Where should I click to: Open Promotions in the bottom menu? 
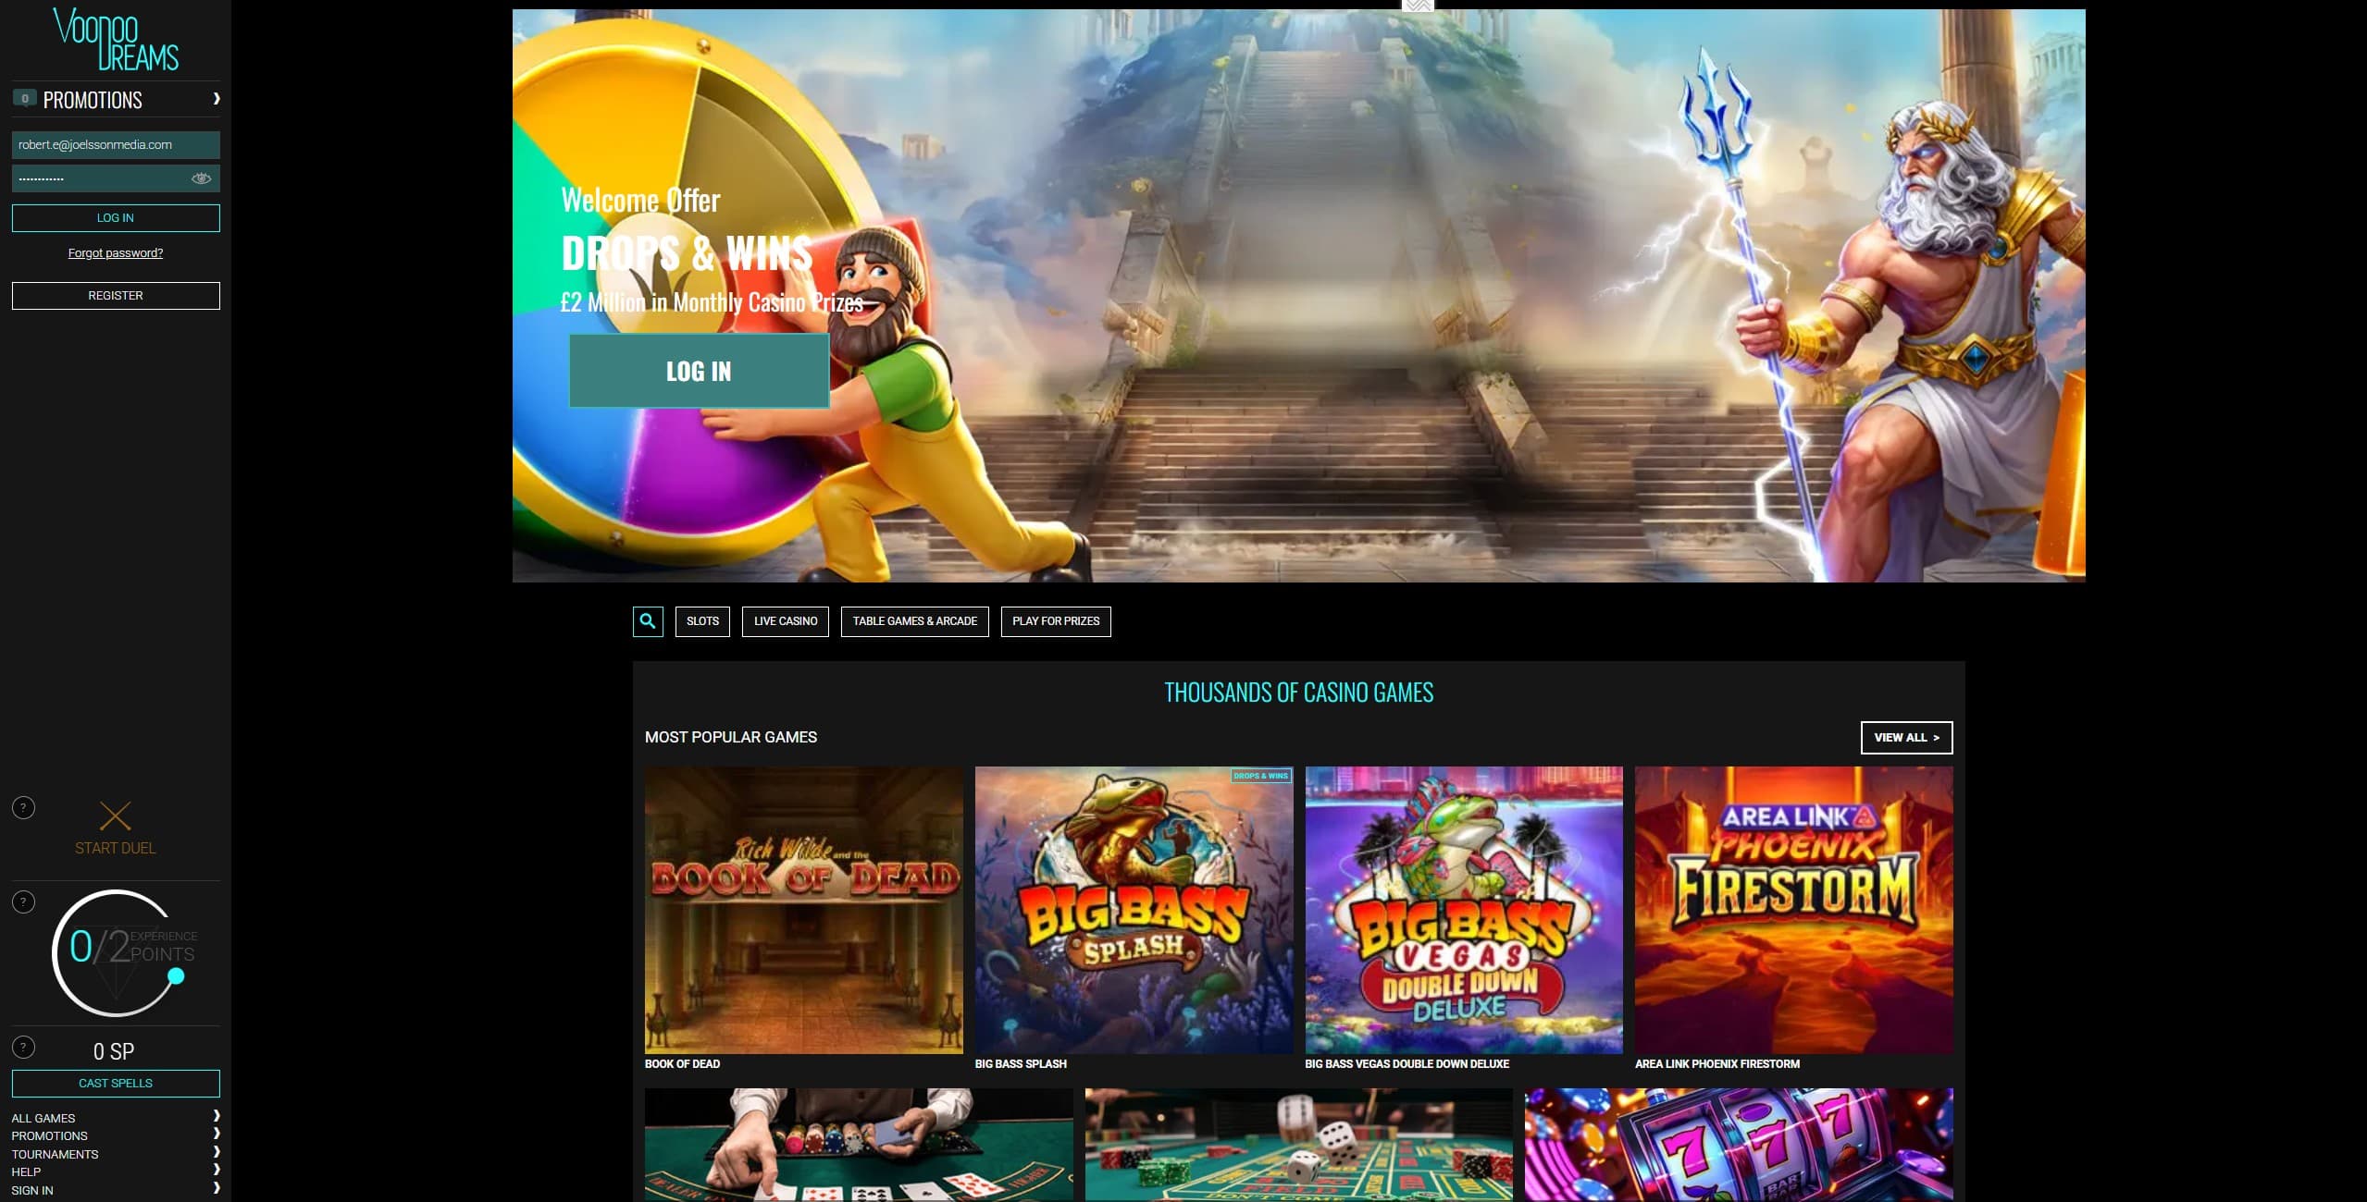49,1135
